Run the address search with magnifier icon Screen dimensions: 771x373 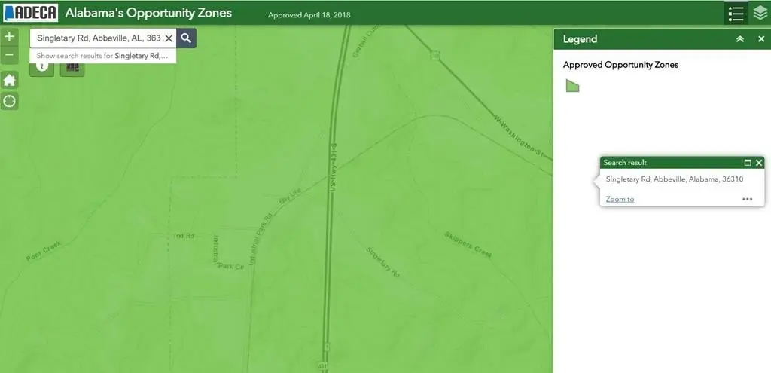click(186, 38)
